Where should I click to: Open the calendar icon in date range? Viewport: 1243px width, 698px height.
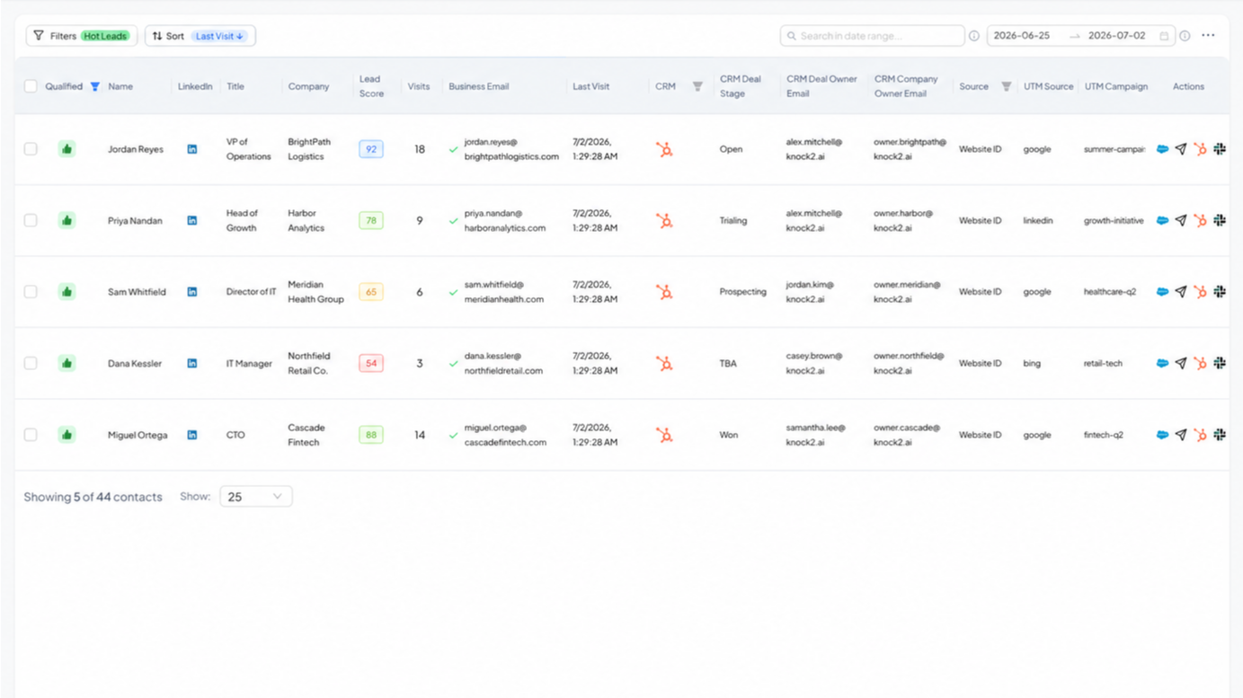pos(1164,36)
